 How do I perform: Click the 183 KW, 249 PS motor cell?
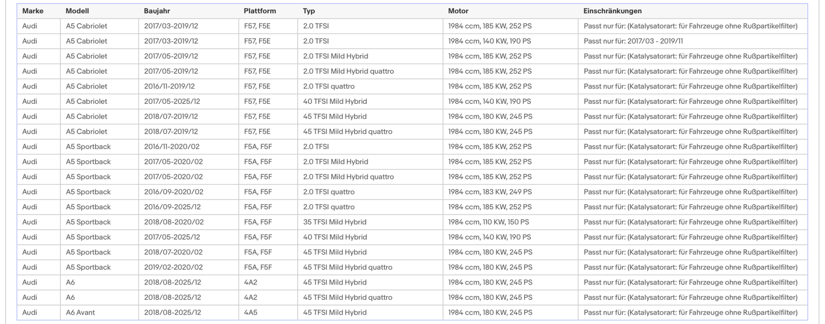pos(490,192)
